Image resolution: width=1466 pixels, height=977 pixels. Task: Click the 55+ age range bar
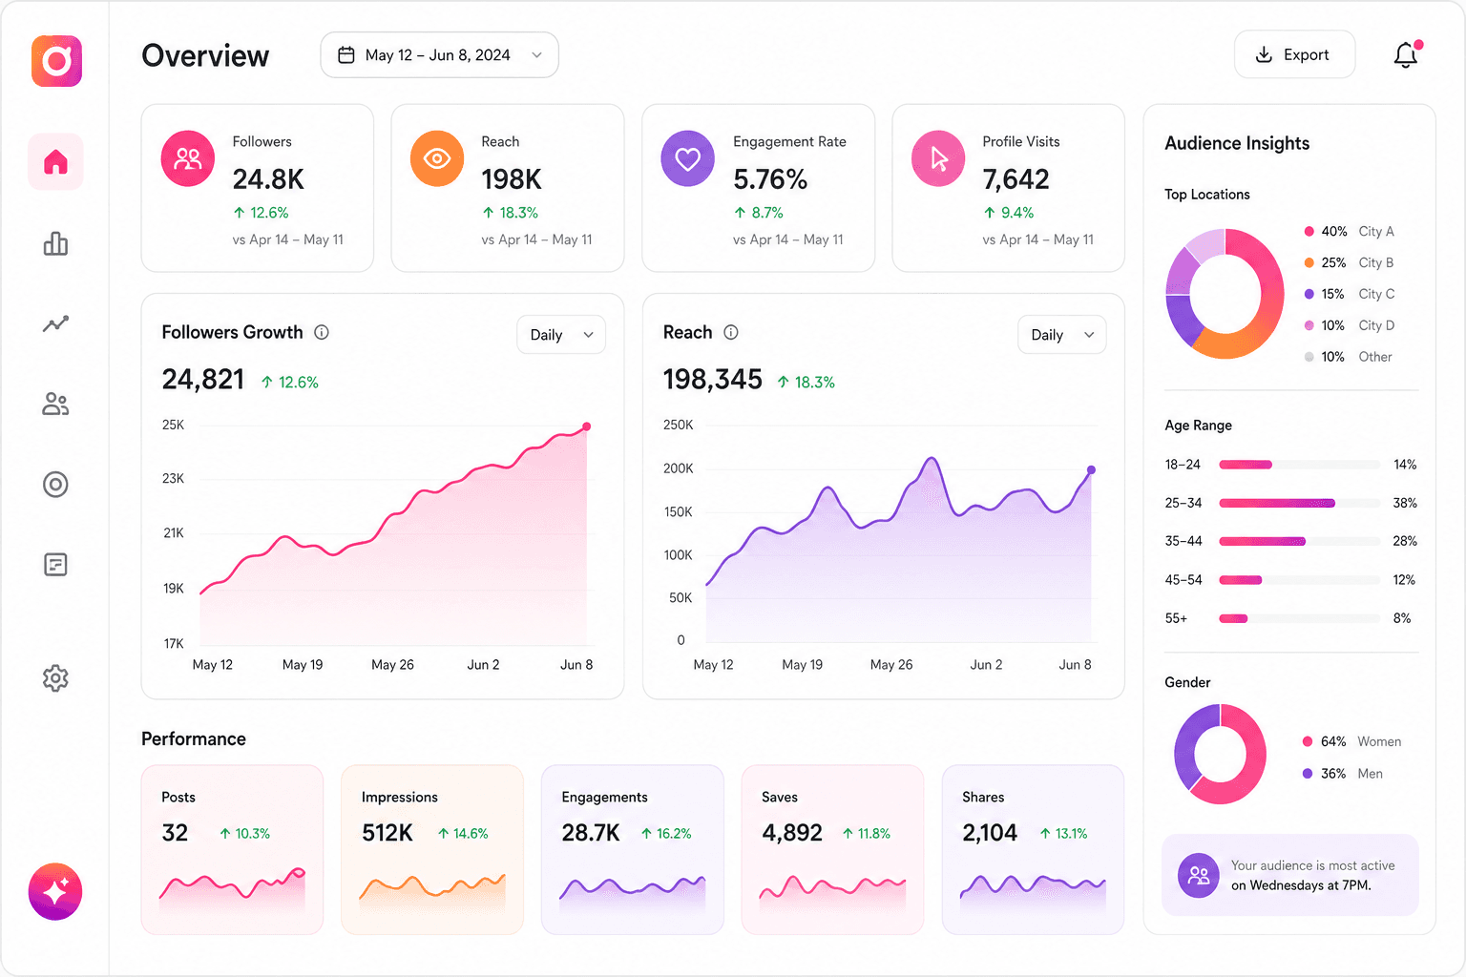(x=1300, y=618)
